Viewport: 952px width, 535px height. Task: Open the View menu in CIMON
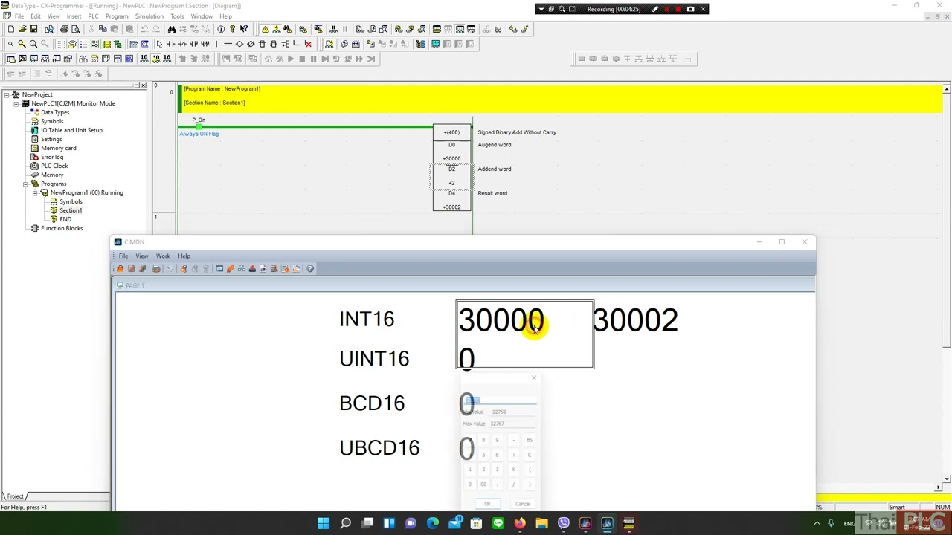(x=141, y=256)
